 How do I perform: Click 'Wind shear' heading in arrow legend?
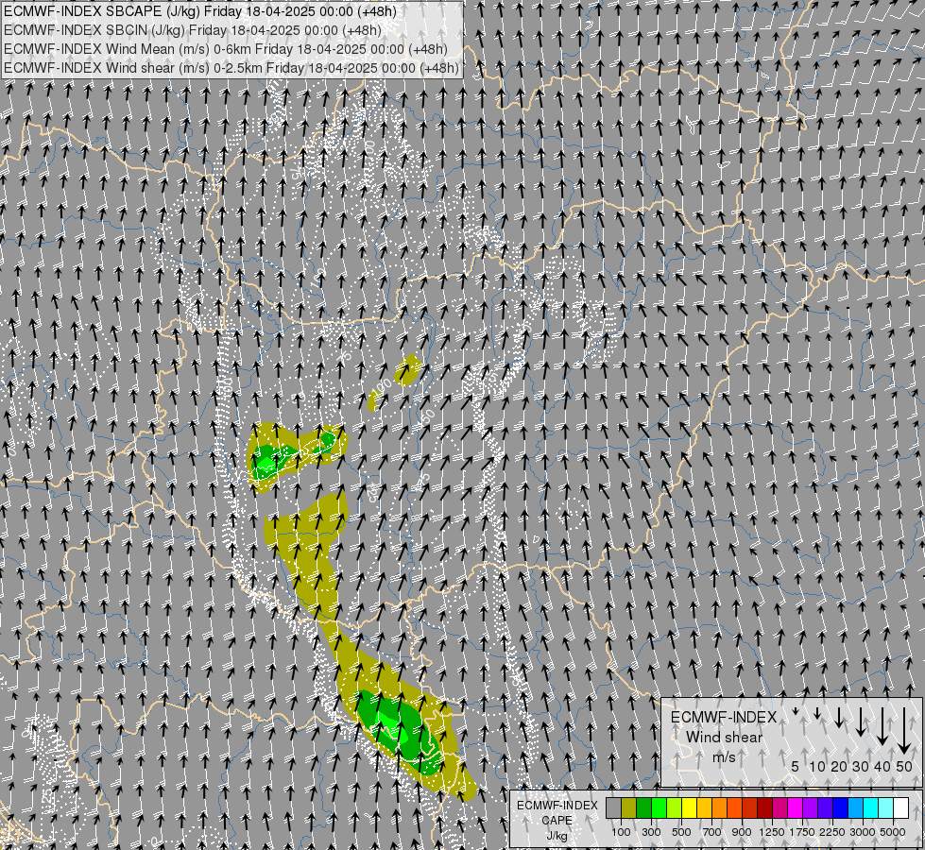click(725, 738)
